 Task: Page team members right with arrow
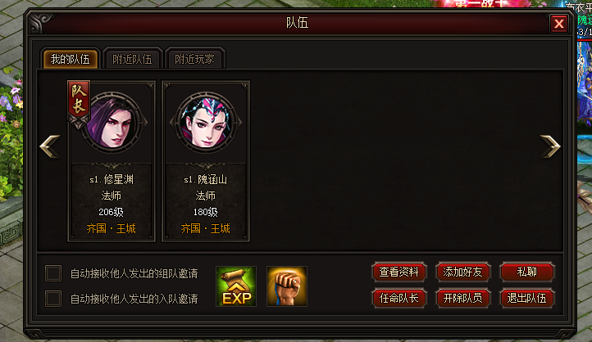click(550, 146)
